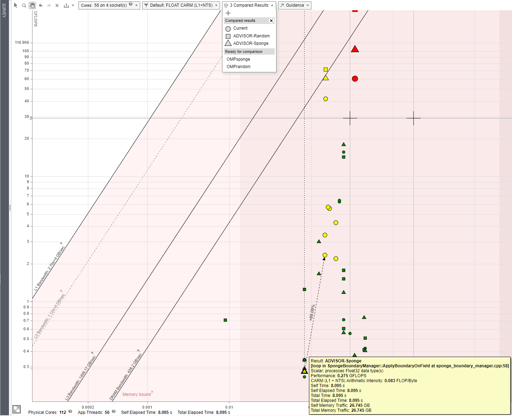Open the SURVEY side tab
Image resolution: width=512 pixels, height=416 pixels.
4,11
